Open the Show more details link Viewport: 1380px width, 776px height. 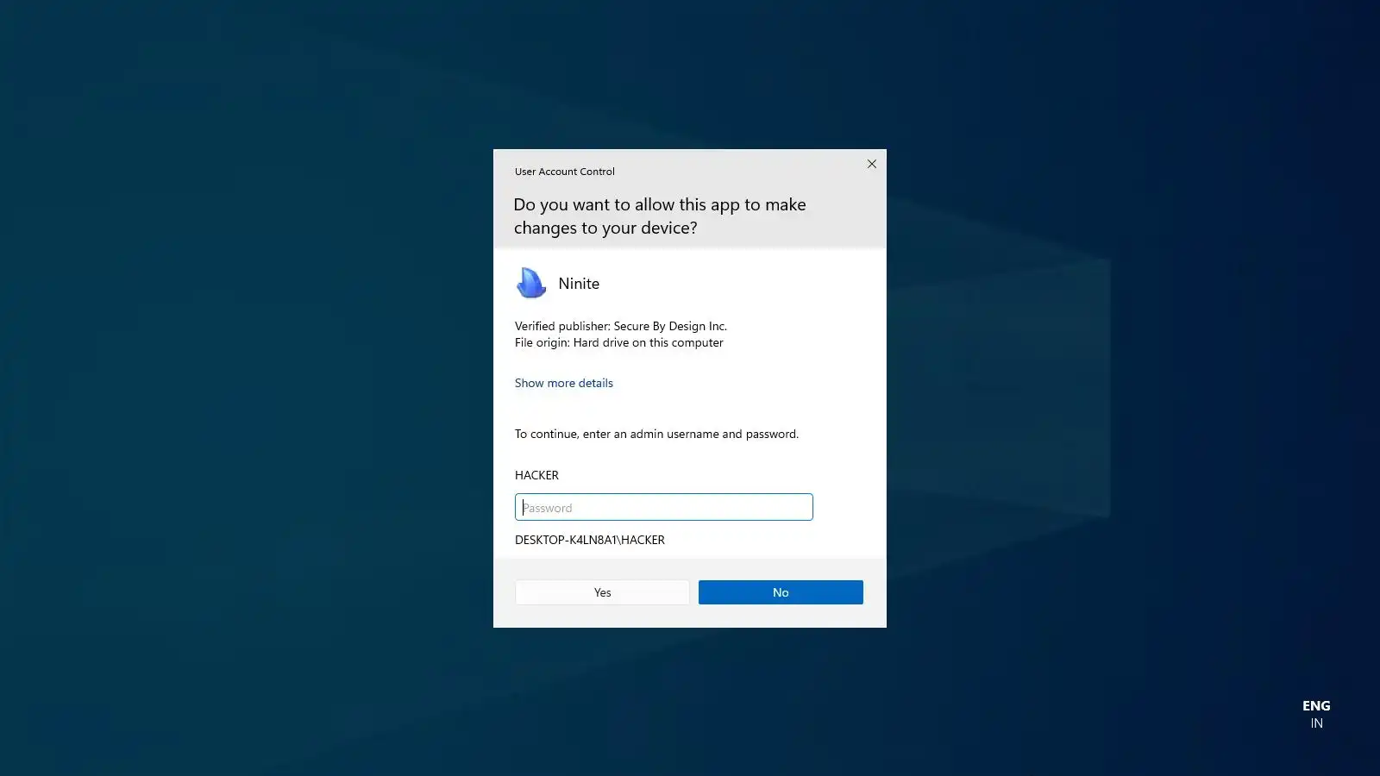(564, 383)
